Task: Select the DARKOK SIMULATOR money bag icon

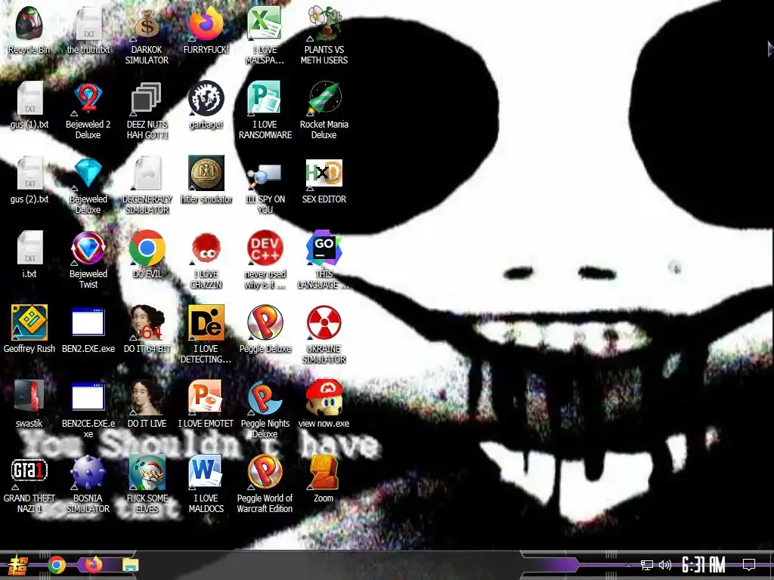Action: click(x=147, y=23)
